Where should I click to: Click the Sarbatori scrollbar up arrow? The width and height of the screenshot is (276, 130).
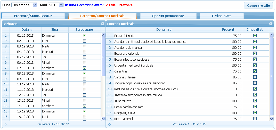coord(103,35)
